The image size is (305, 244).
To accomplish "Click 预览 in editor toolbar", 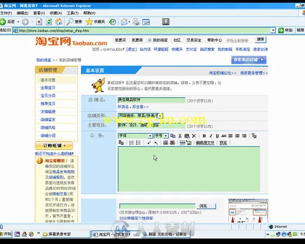I will point(223,143).
